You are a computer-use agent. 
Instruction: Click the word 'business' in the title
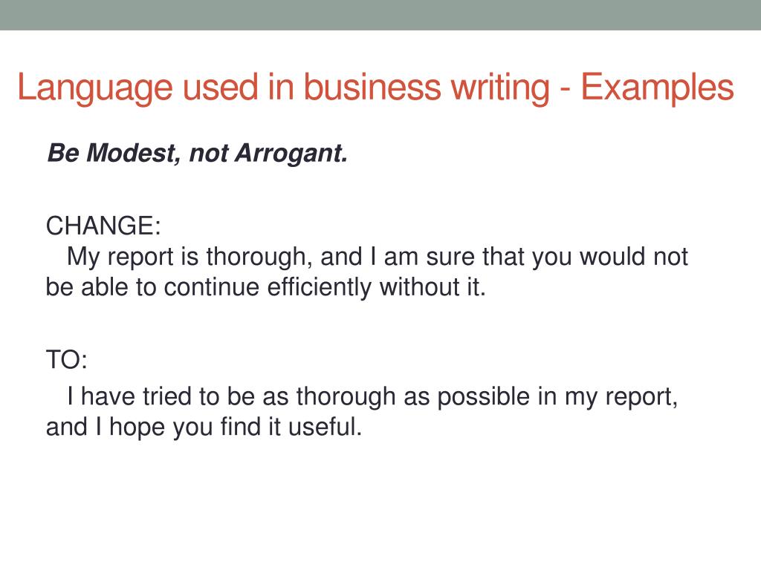(x=372, y=87)
